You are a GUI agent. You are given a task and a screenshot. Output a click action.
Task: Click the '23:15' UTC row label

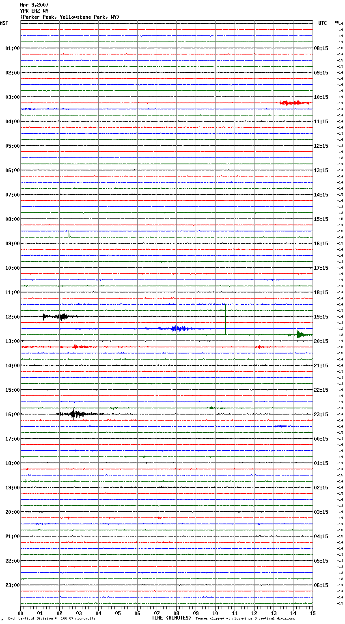click(321, 415)
